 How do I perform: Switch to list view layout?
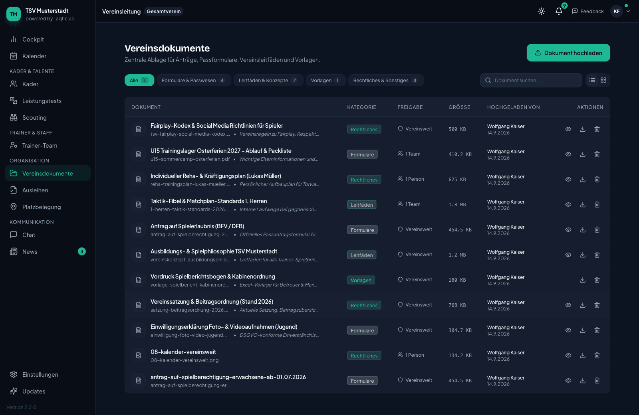coord(592,80)
